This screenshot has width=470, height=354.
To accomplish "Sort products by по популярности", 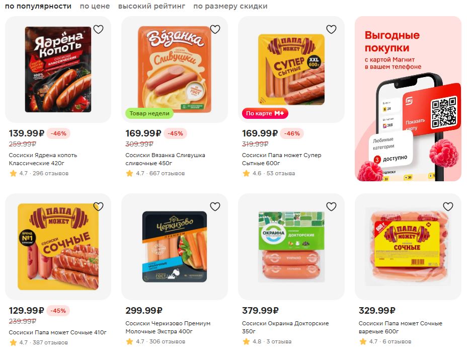I will pyautogui.click(x=38, y=6).
